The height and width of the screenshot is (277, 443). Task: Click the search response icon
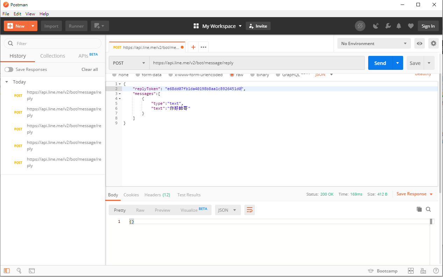pos(428,209)
